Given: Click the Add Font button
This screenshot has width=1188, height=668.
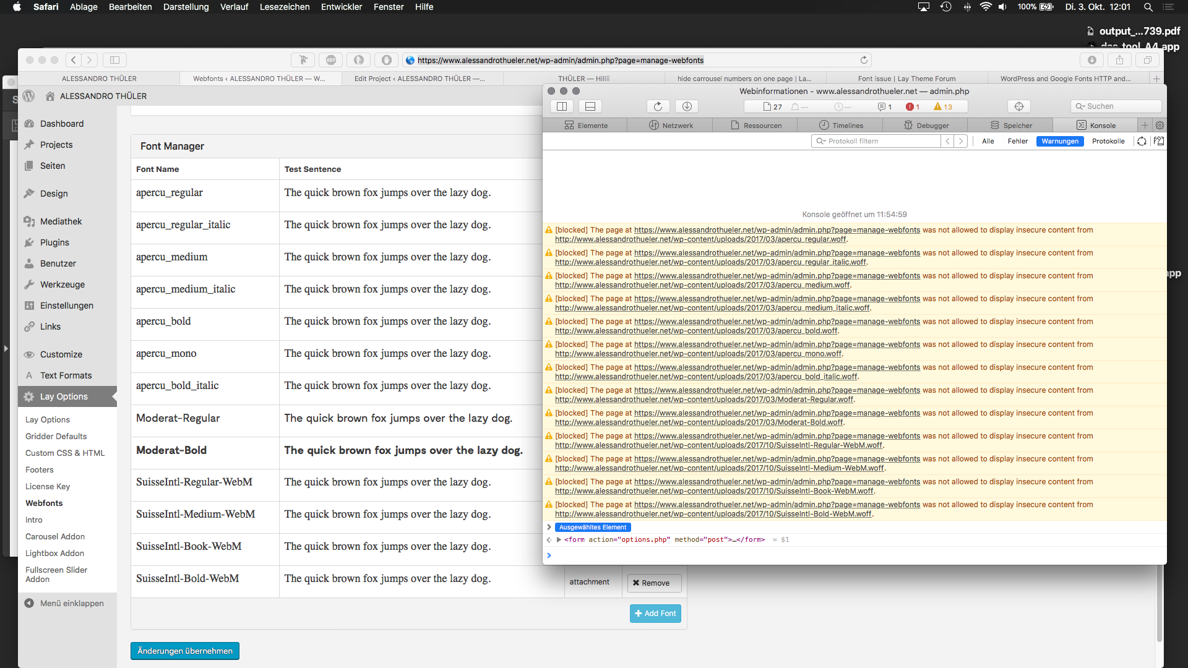Looking at the screenshot, I should click(x=655, y=613).
